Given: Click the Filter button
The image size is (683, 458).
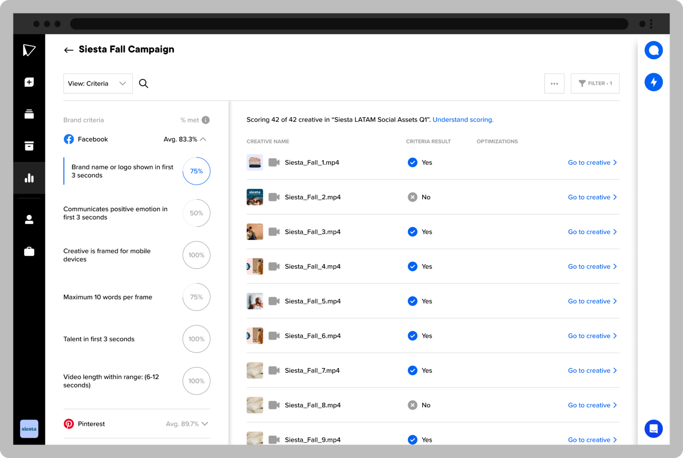Looking at the screenshot, I should coord(595,83).
